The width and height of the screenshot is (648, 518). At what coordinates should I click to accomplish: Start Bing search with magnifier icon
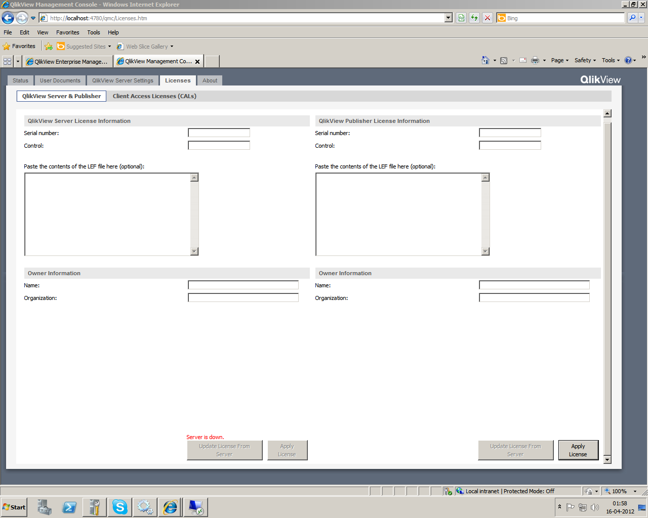tap(632, 18)
